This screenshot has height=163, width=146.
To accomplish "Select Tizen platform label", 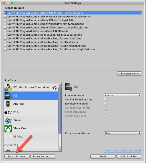I will click(17, 120).
